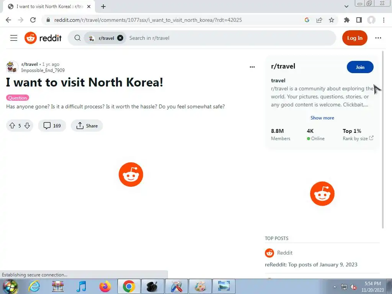The width and height of the screenshot is (392, 294).
Task: Click the muted volume tray icon
Action: (353, 287)
